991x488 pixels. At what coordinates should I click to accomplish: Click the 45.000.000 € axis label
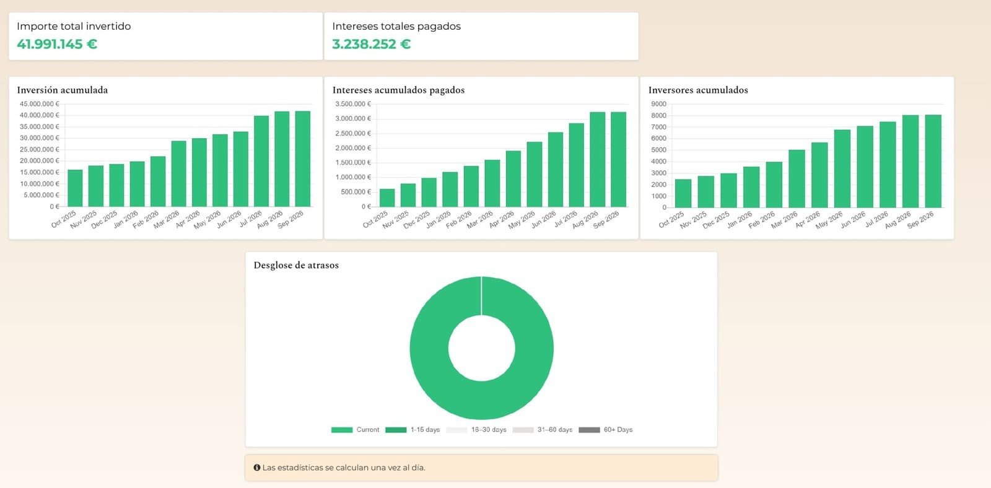click(40, 104)
